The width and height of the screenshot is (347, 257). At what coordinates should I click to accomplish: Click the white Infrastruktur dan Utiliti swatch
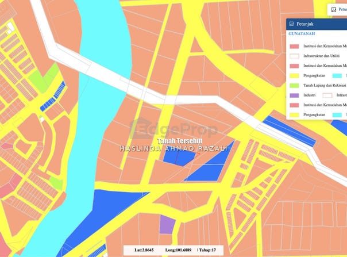coord(294,56)
